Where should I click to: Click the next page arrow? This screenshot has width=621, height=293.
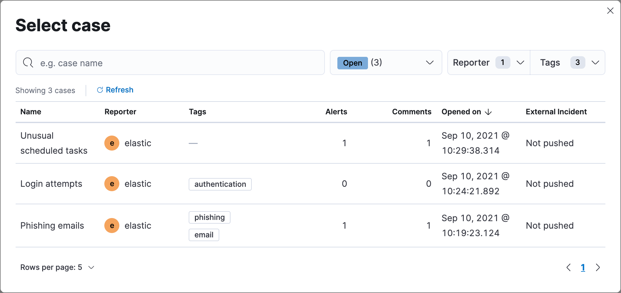598,267
